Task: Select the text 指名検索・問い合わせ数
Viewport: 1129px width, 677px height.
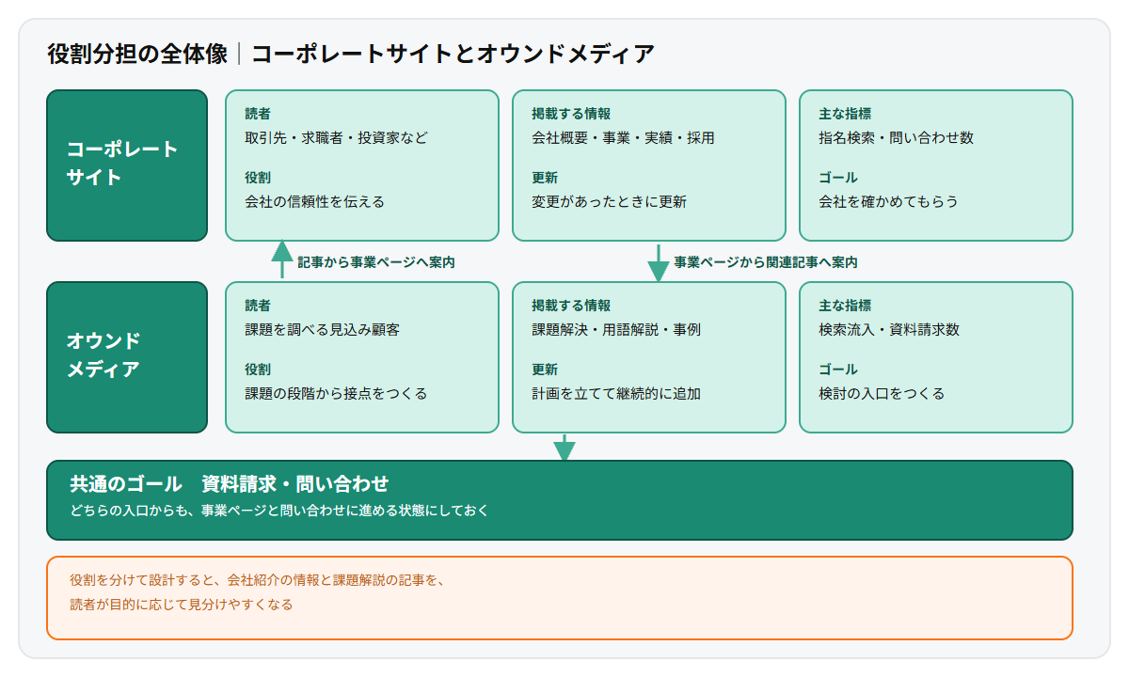Action: (x=896, y=137)
